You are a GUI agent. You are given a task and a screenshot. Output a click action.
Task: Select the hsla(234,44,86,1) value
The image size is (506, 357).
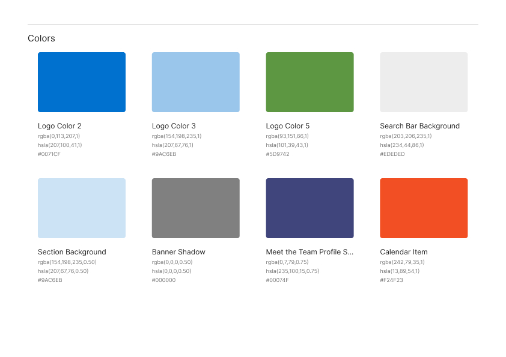(x=402, y=145)
